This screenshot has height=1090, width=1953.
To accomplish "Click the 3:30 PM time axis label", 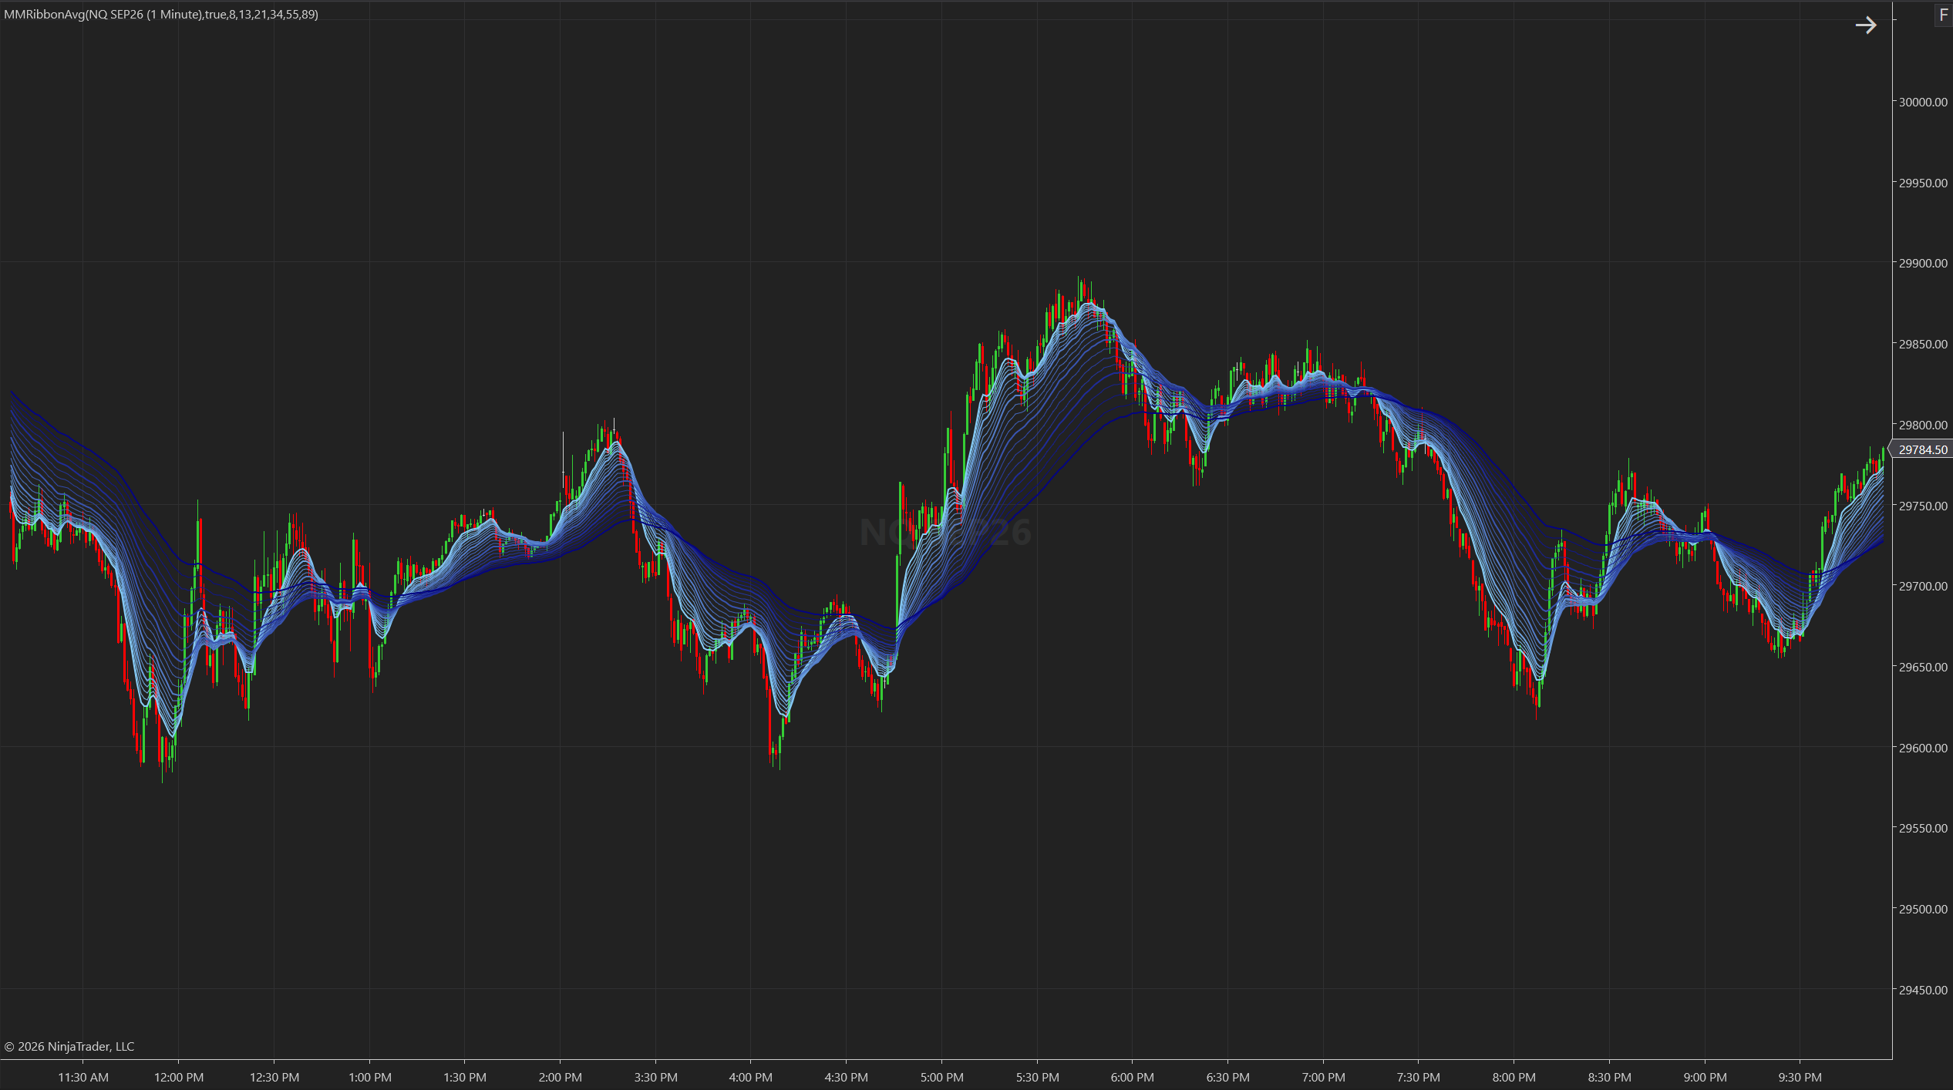I will point(655,1077).
